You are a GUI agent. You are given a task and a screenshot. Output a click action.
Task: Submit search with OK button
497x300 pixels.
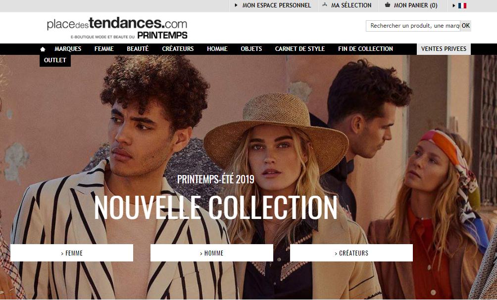466,26
